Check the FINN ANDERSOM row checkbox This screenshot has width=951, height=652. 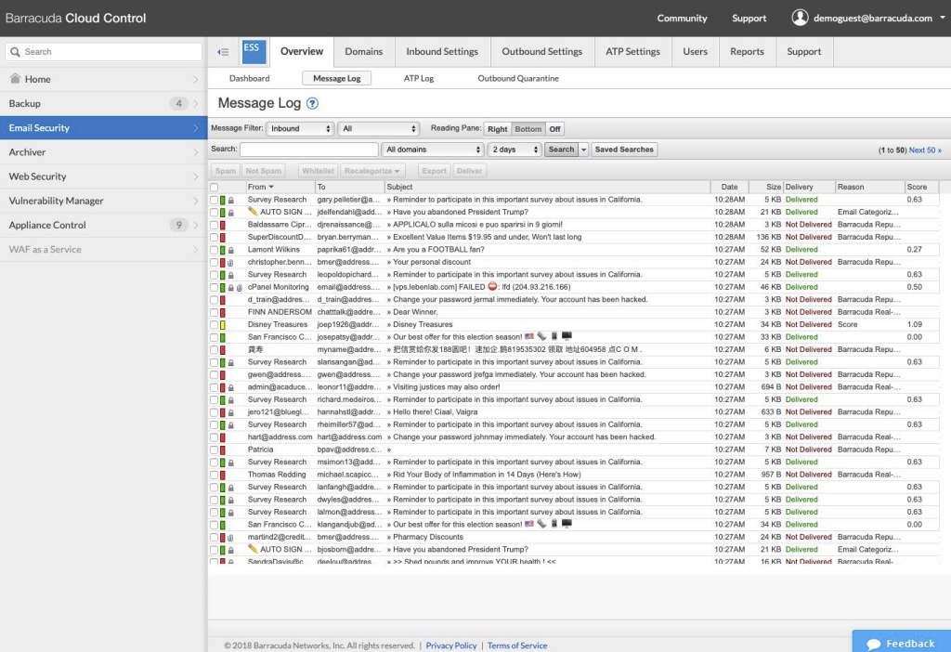215,312
